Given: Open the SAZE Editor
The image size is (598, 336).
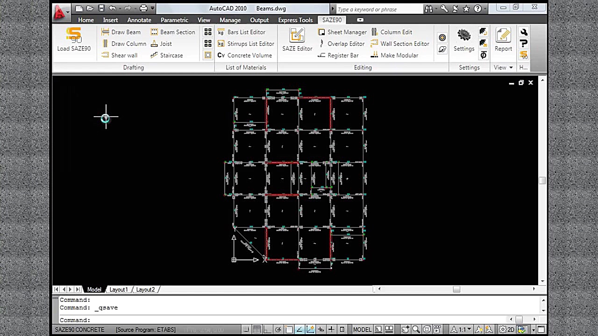Looking at the screenshot, I should (x=297, y=40).
